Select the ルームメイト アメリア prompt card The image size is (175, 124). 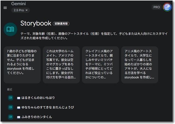click(61, 65)
